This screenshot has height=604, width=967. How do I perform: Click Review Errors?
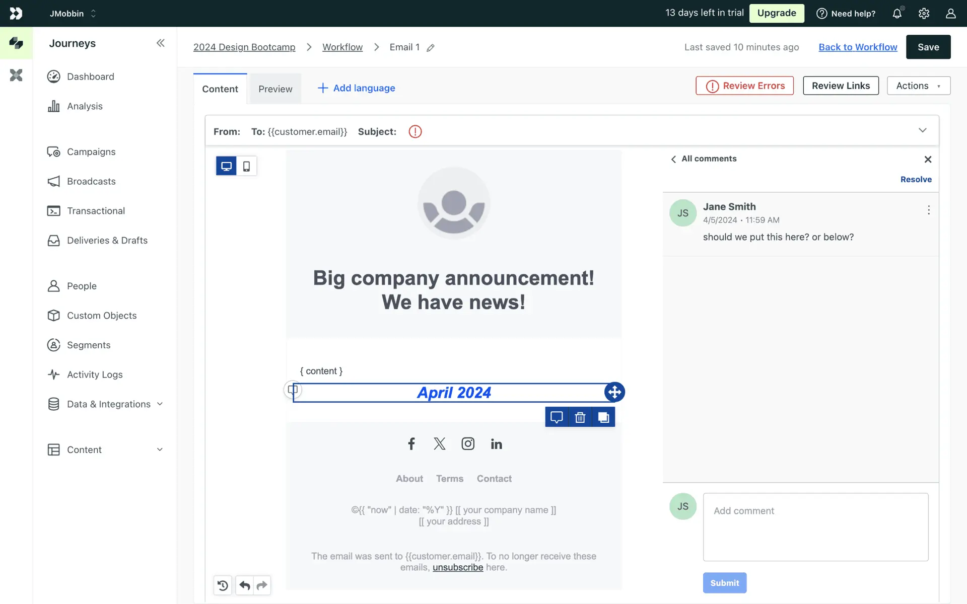pos(744,86)
